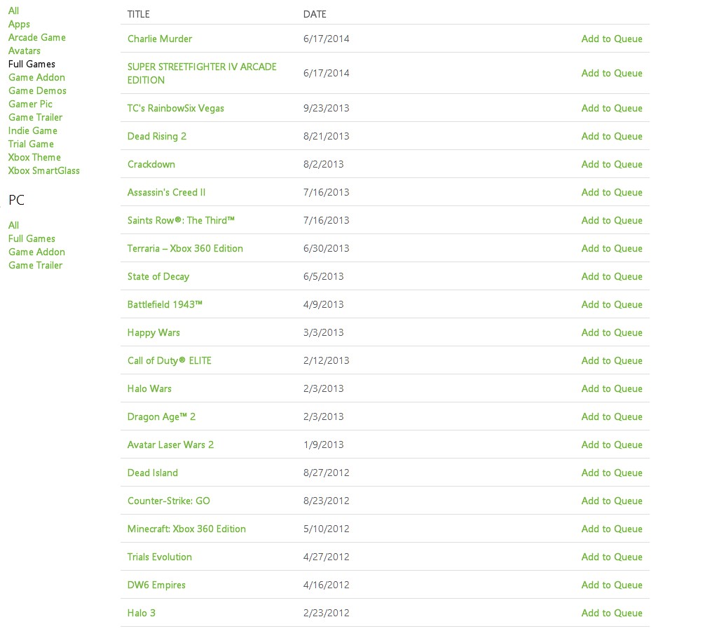Open Trial Game category
705x631 pixels.
[x=31, y=144]
